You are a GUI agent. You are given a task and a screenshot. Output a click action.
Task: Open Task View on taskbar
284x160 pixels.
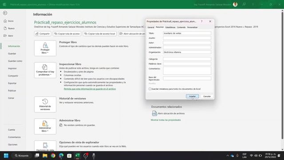(x=37, y=156)
